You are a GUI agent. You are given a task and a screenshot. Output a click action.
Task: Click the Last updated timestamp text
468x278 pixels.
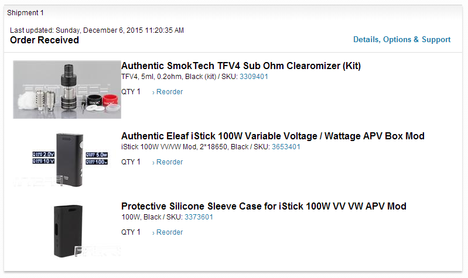point(97,30)
